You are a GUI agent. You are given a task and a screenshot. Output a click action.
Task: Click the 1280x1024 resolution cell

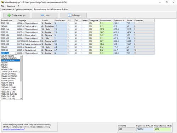point(9,35)
